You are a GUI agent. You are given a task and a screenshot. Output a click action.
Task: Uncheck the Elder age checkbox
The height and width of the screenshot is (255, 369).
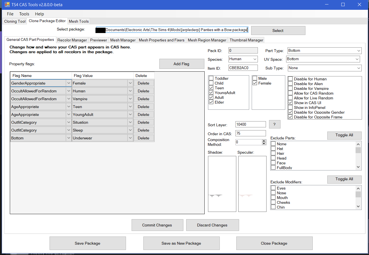[211, 102]
